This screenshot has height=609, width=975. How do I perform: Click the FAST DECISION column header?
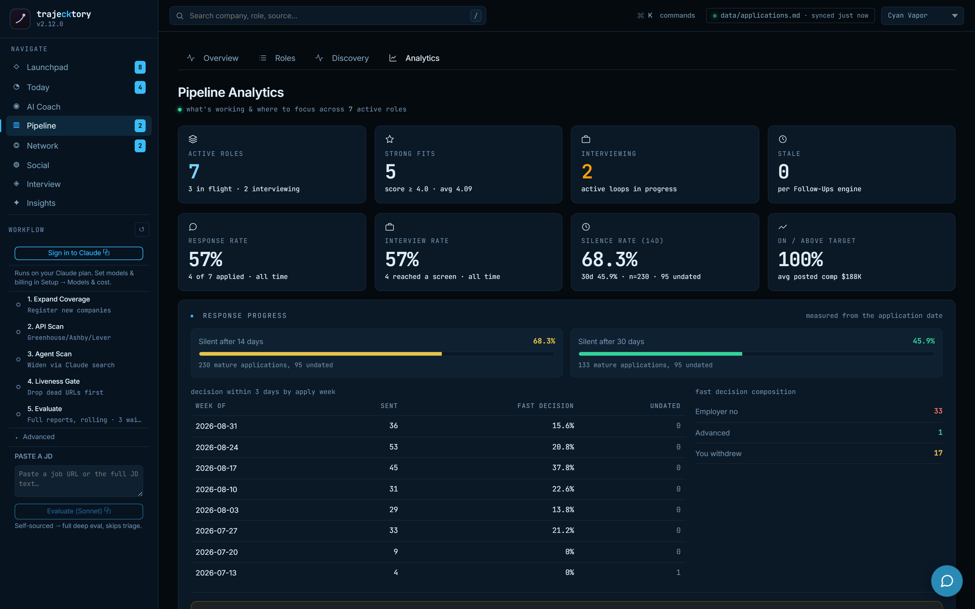545,406
